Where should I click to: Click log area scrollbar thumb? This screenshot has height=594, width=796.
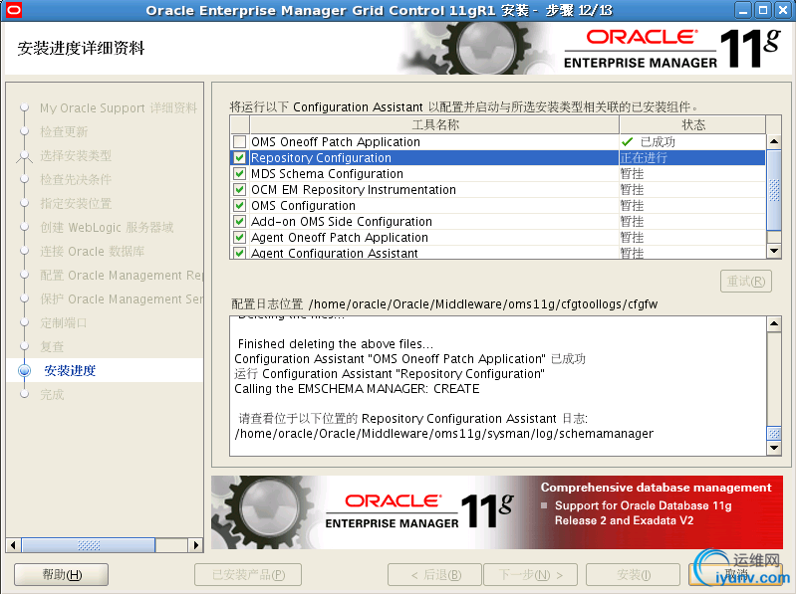click(774, 433)
